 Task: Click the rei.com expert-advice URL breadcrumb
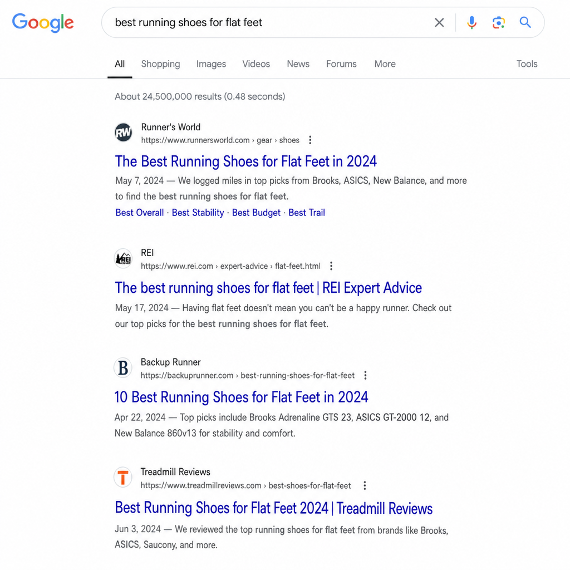(230, 266)
